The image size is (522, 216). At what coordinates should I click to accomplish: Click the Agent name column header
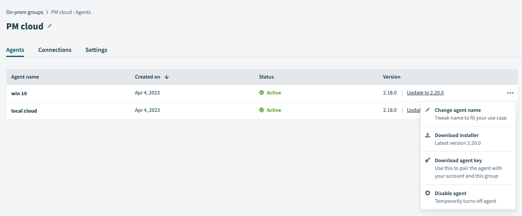tap(25, 77)
